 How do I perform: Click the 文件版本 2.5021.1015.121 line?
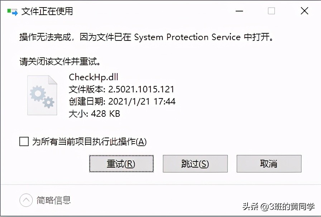coord(121,89)
